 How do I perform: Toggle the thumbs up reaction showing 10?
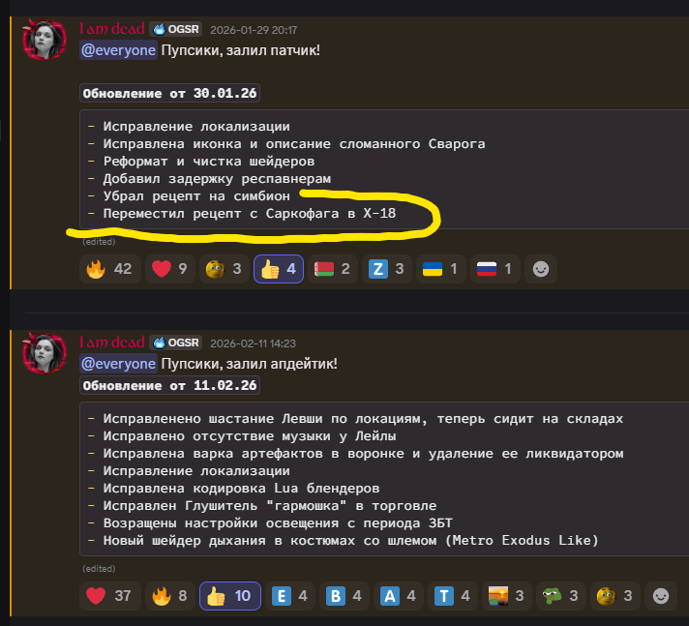coord(230,596)
